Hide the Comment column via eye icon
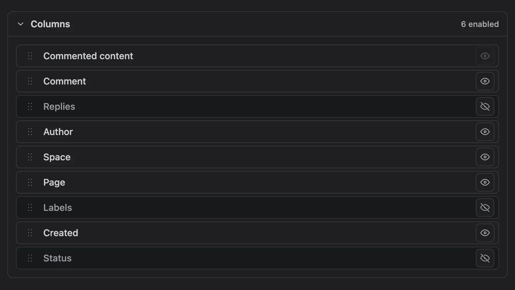The width and height of the screenshot is (515, 290). click(x=485, y=81)
